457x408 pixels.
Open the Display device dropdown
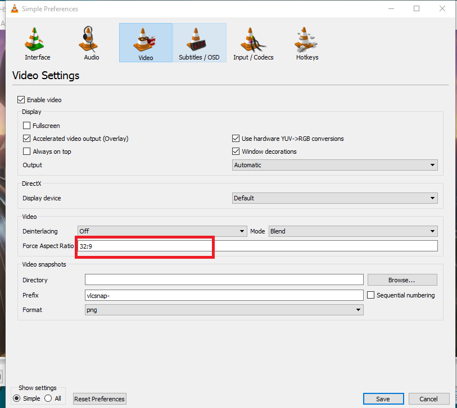click(x=335, y=198)
